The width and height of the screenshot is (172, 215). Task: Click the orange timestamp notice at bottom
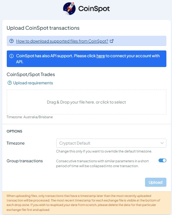(87, 203)
